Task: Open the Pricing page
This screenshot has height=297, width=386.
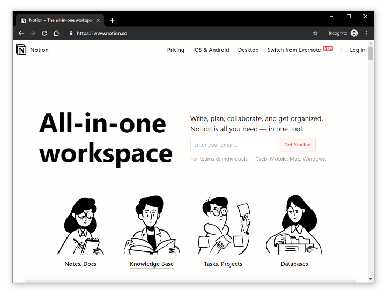Action: point(175,50)
